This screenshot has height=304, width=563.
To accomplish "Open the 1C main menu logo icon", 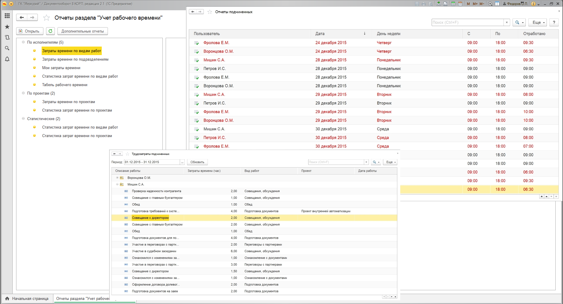I will point(4,4).
